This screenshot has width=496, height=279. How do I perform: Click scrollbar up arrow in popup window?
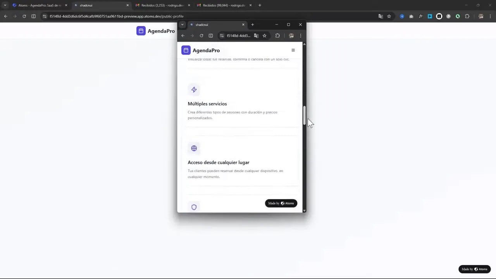click(x=304, y=44)
